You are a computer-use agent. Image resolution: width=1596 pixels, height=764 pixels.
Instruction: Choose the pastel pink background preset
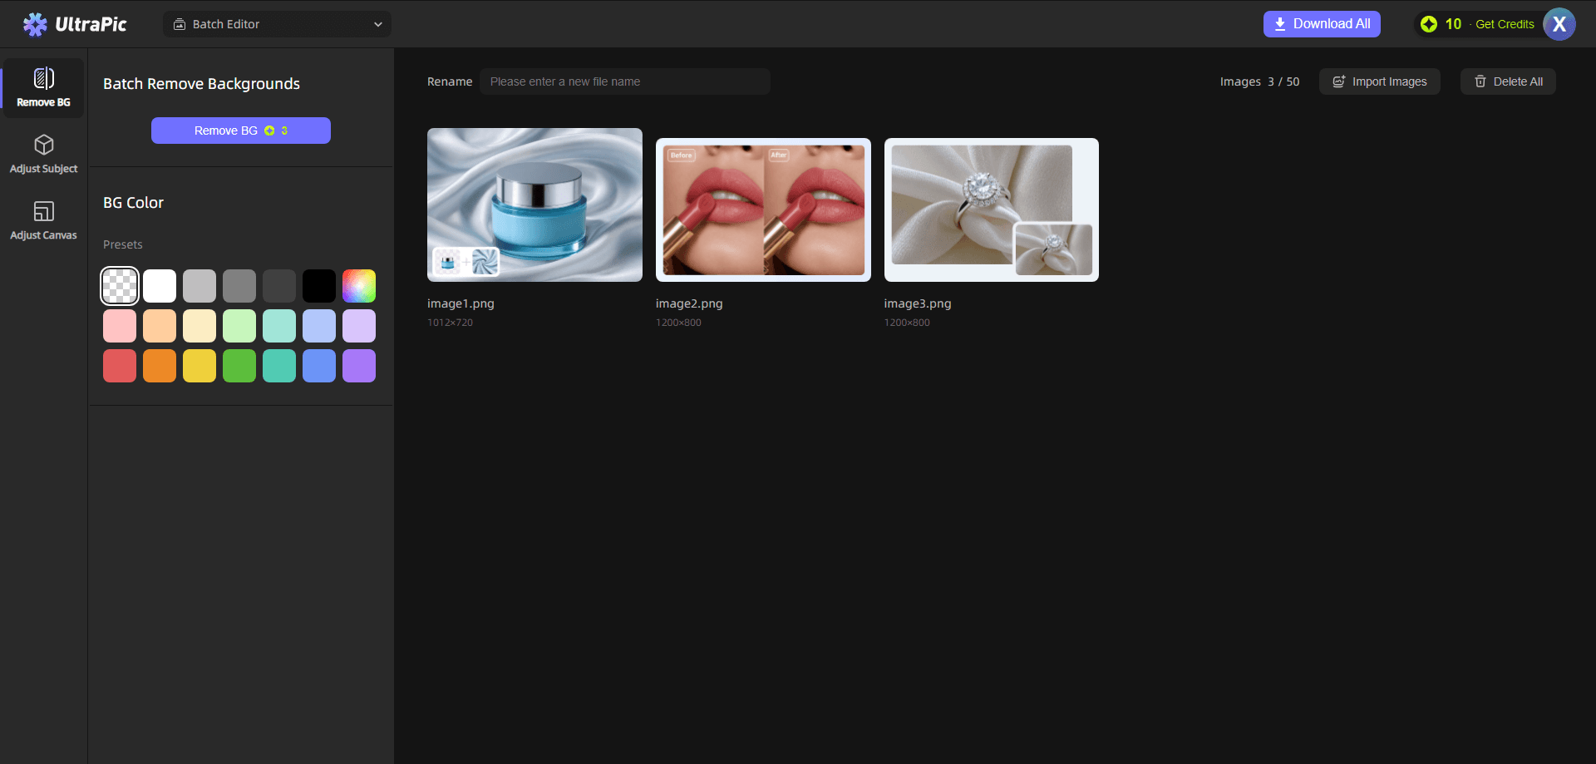[x=120, y=326]
